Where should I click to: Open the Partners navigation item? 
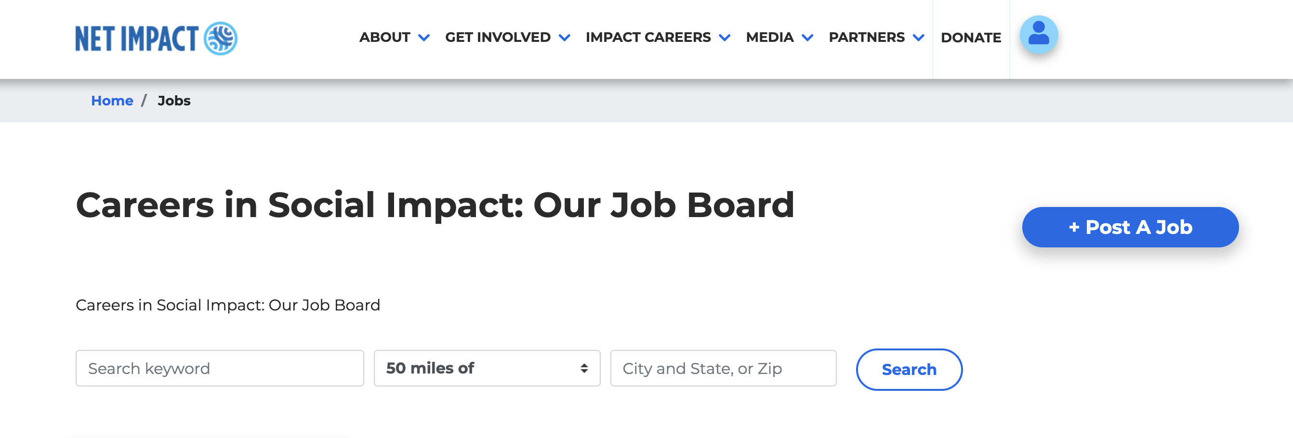pyautogui.click(x=866, y=38)
